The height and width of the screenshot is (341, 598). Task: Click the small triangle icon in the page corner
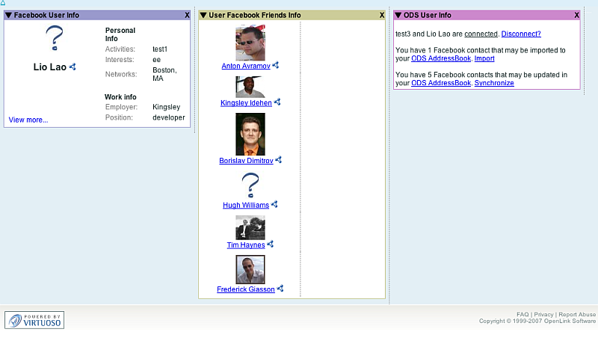(3, 3)
